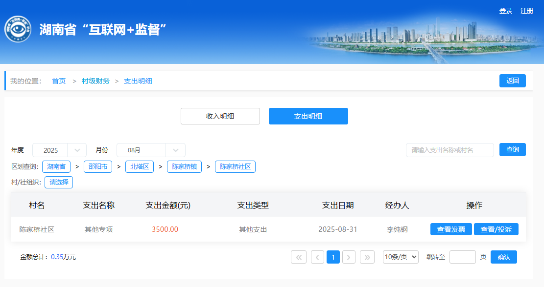The width and height of the screenshot is (544, 287).
Task: Click the 查询 search button
Action: (x=512, y=150)
